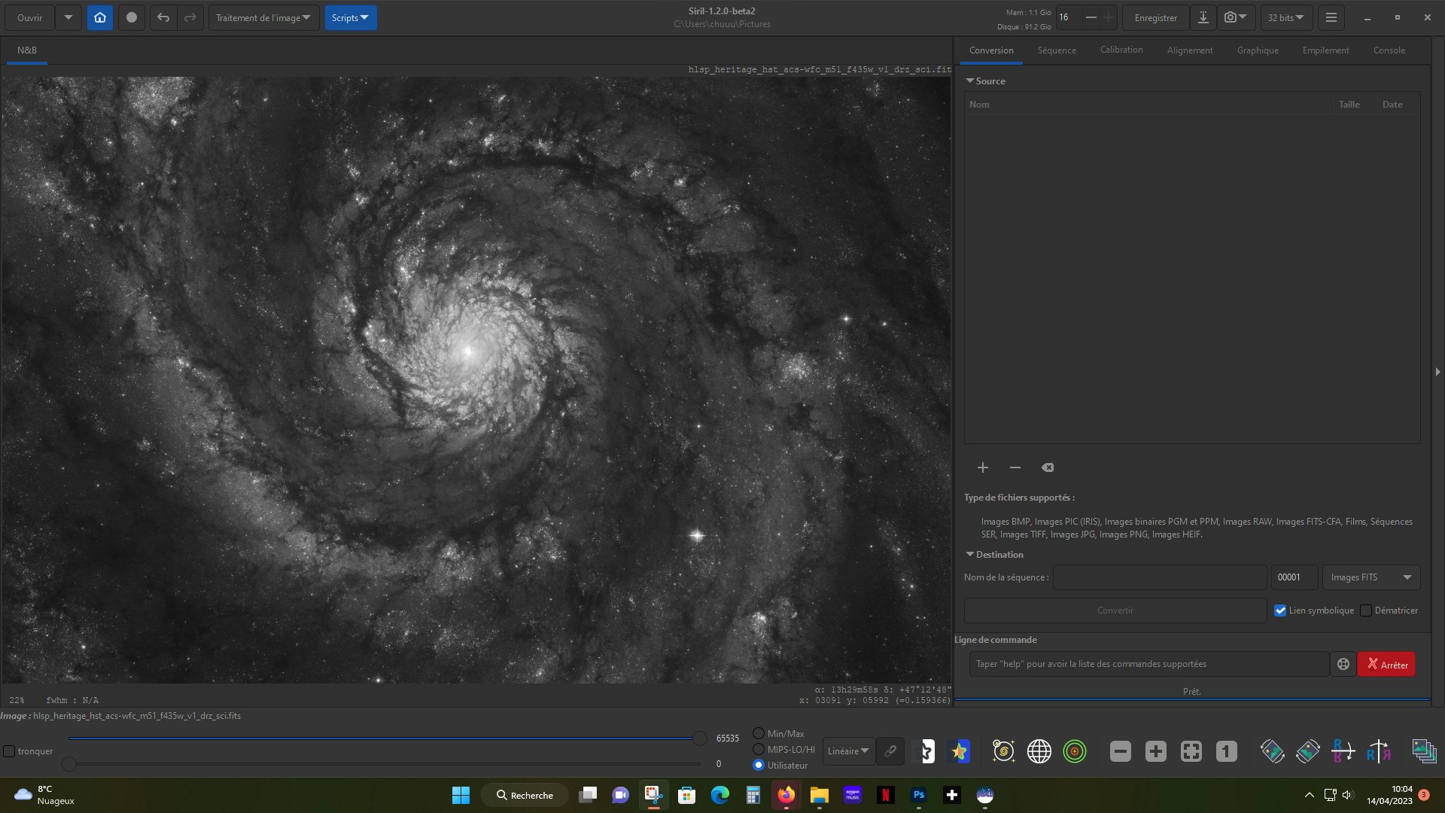Switch to the Graphique tab
Screen dimensions: 1445x813
(1258, 50)
